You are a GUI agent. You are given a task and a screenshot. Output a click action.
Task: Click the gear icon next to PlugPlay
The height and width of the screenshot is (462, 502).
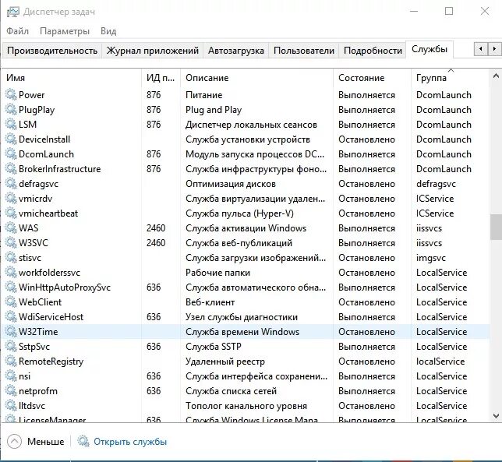click(x=11, y=110)
